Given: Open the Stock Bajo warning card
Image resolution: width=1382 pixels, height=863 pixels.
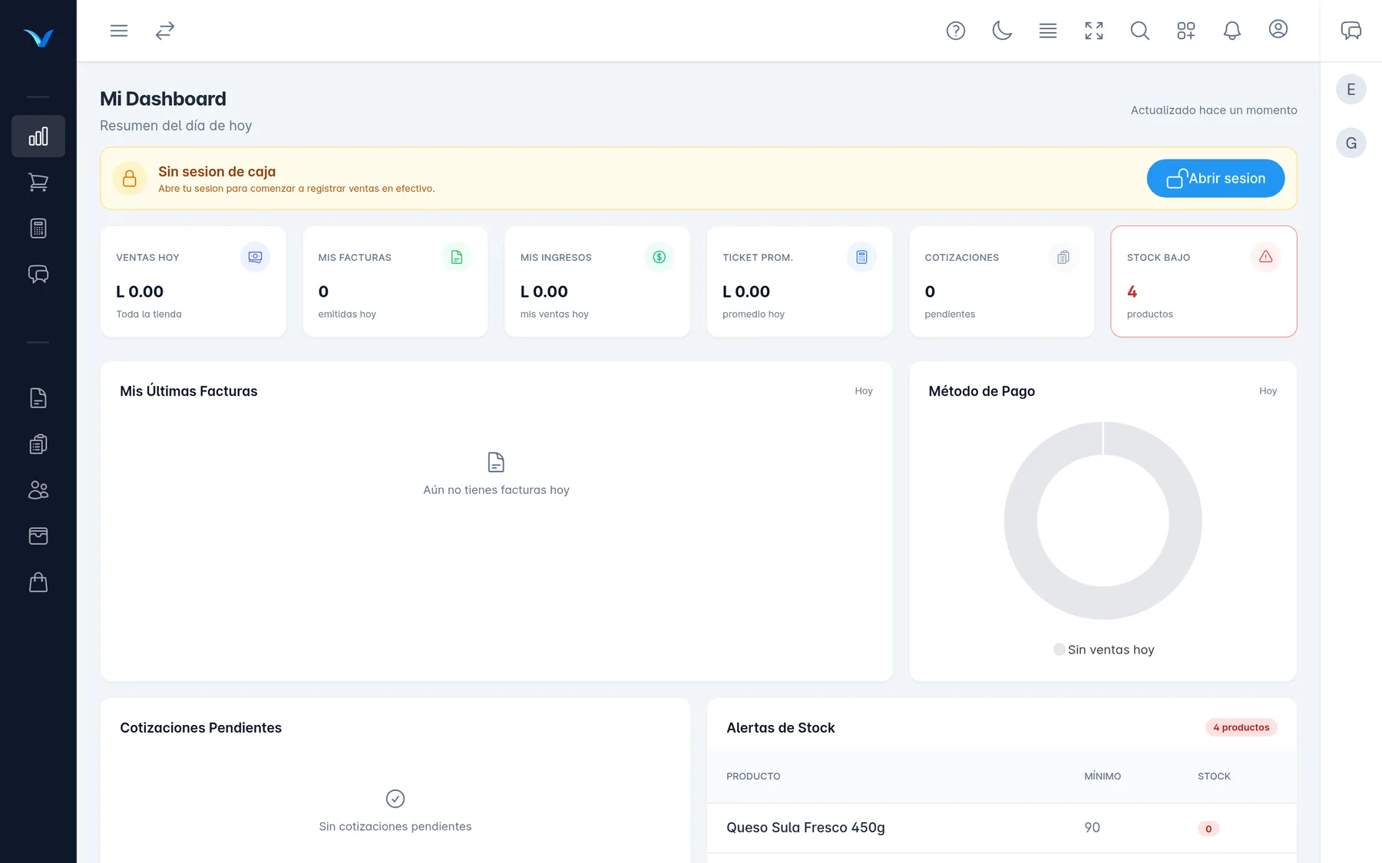Looking at the screenshot, I should [1204, 282].
